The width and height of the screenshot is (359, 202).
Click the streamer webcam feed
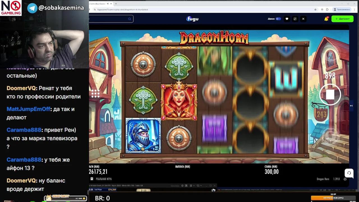coord(44,42)
